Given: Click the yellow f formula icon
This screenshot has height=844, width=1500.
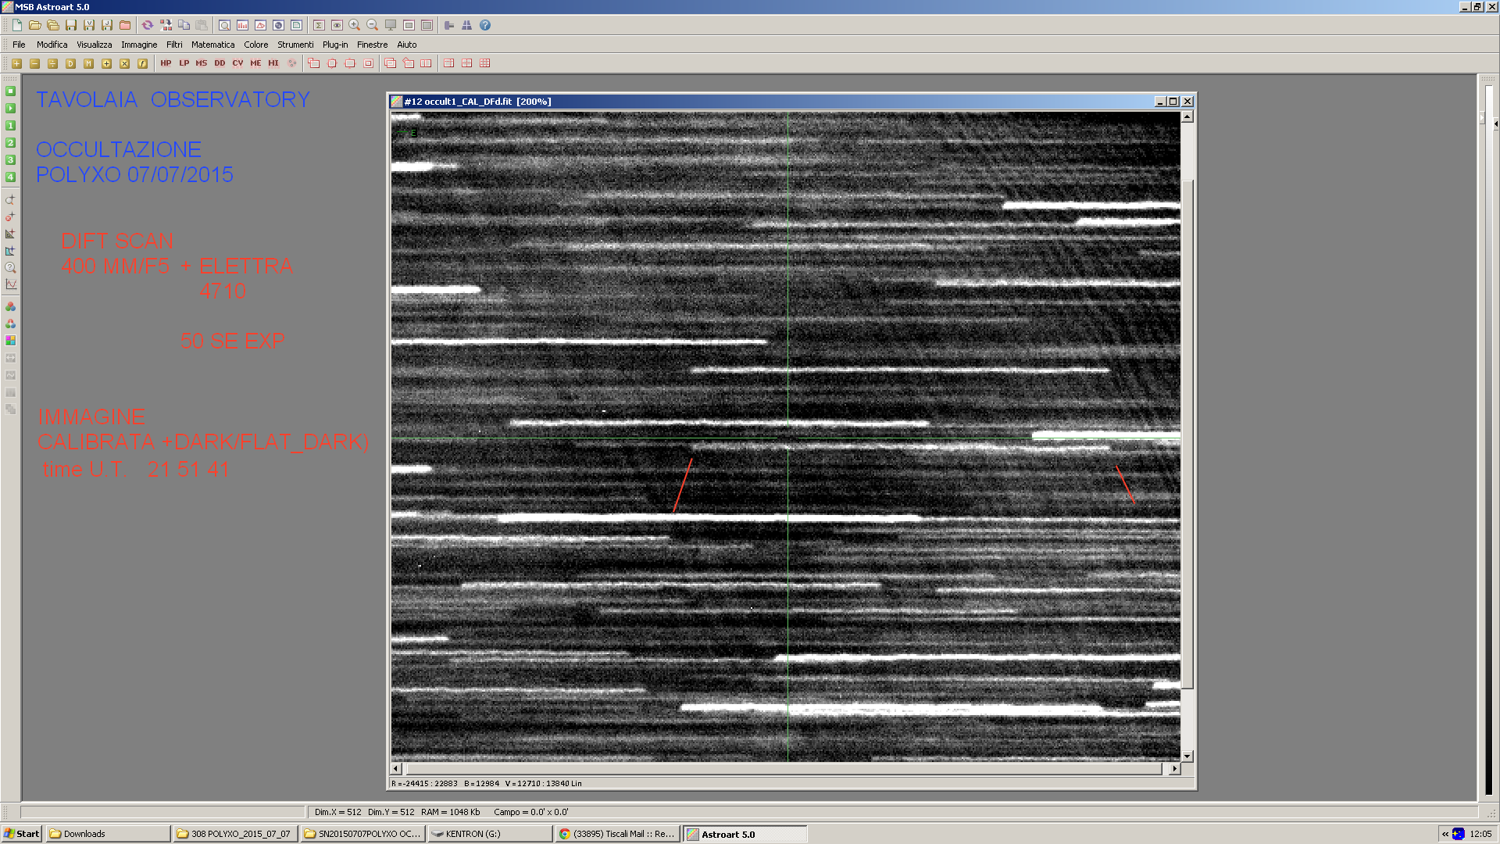Looking at the screenshot, I should [x=142, y=63].
